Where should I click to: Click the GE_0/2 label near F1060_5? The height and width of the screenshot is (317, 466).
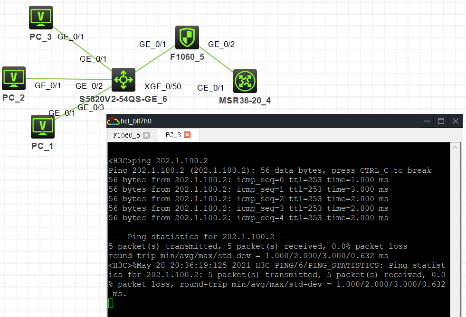221,44
